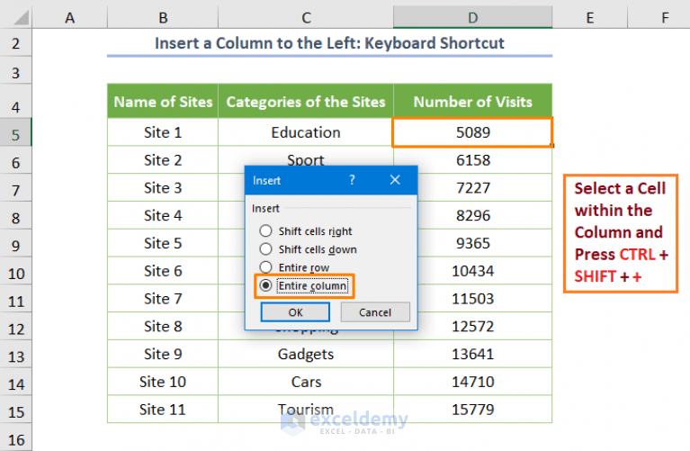Select column A header
The image size is (690, 451).
(69, 18)
